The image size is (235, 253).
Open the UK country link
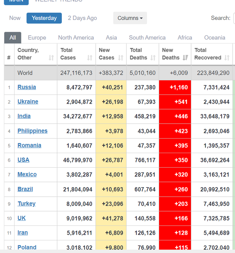(21, 218)
